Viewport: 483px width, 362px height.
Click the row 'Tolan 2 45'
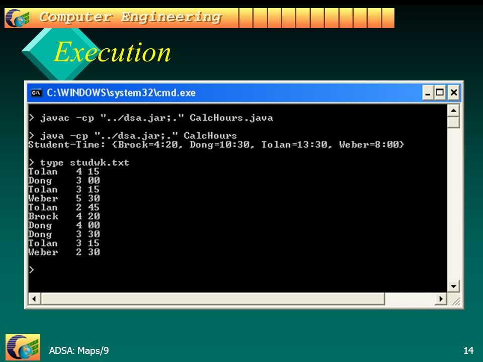click(x=64, y=207)
